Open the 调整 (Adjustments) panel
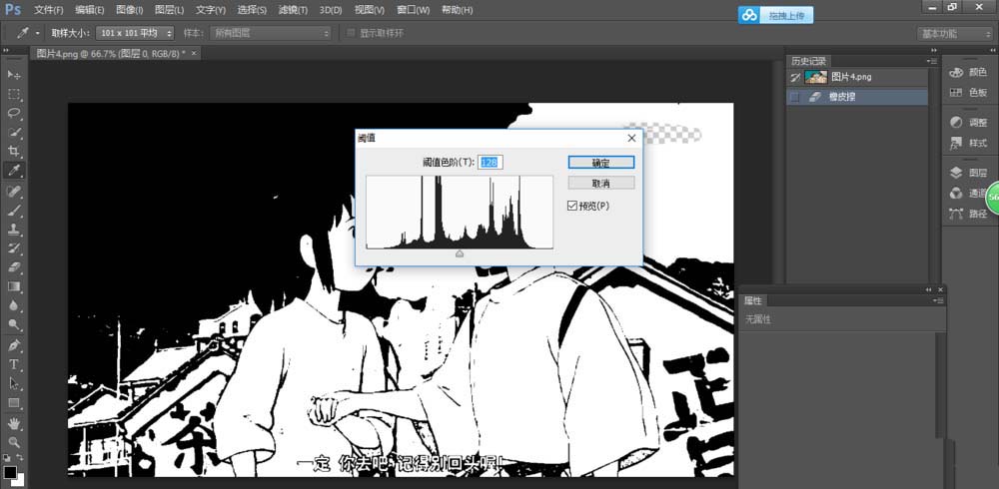The height and width of the screenshot is (489, 999). (x=968, y=122)
